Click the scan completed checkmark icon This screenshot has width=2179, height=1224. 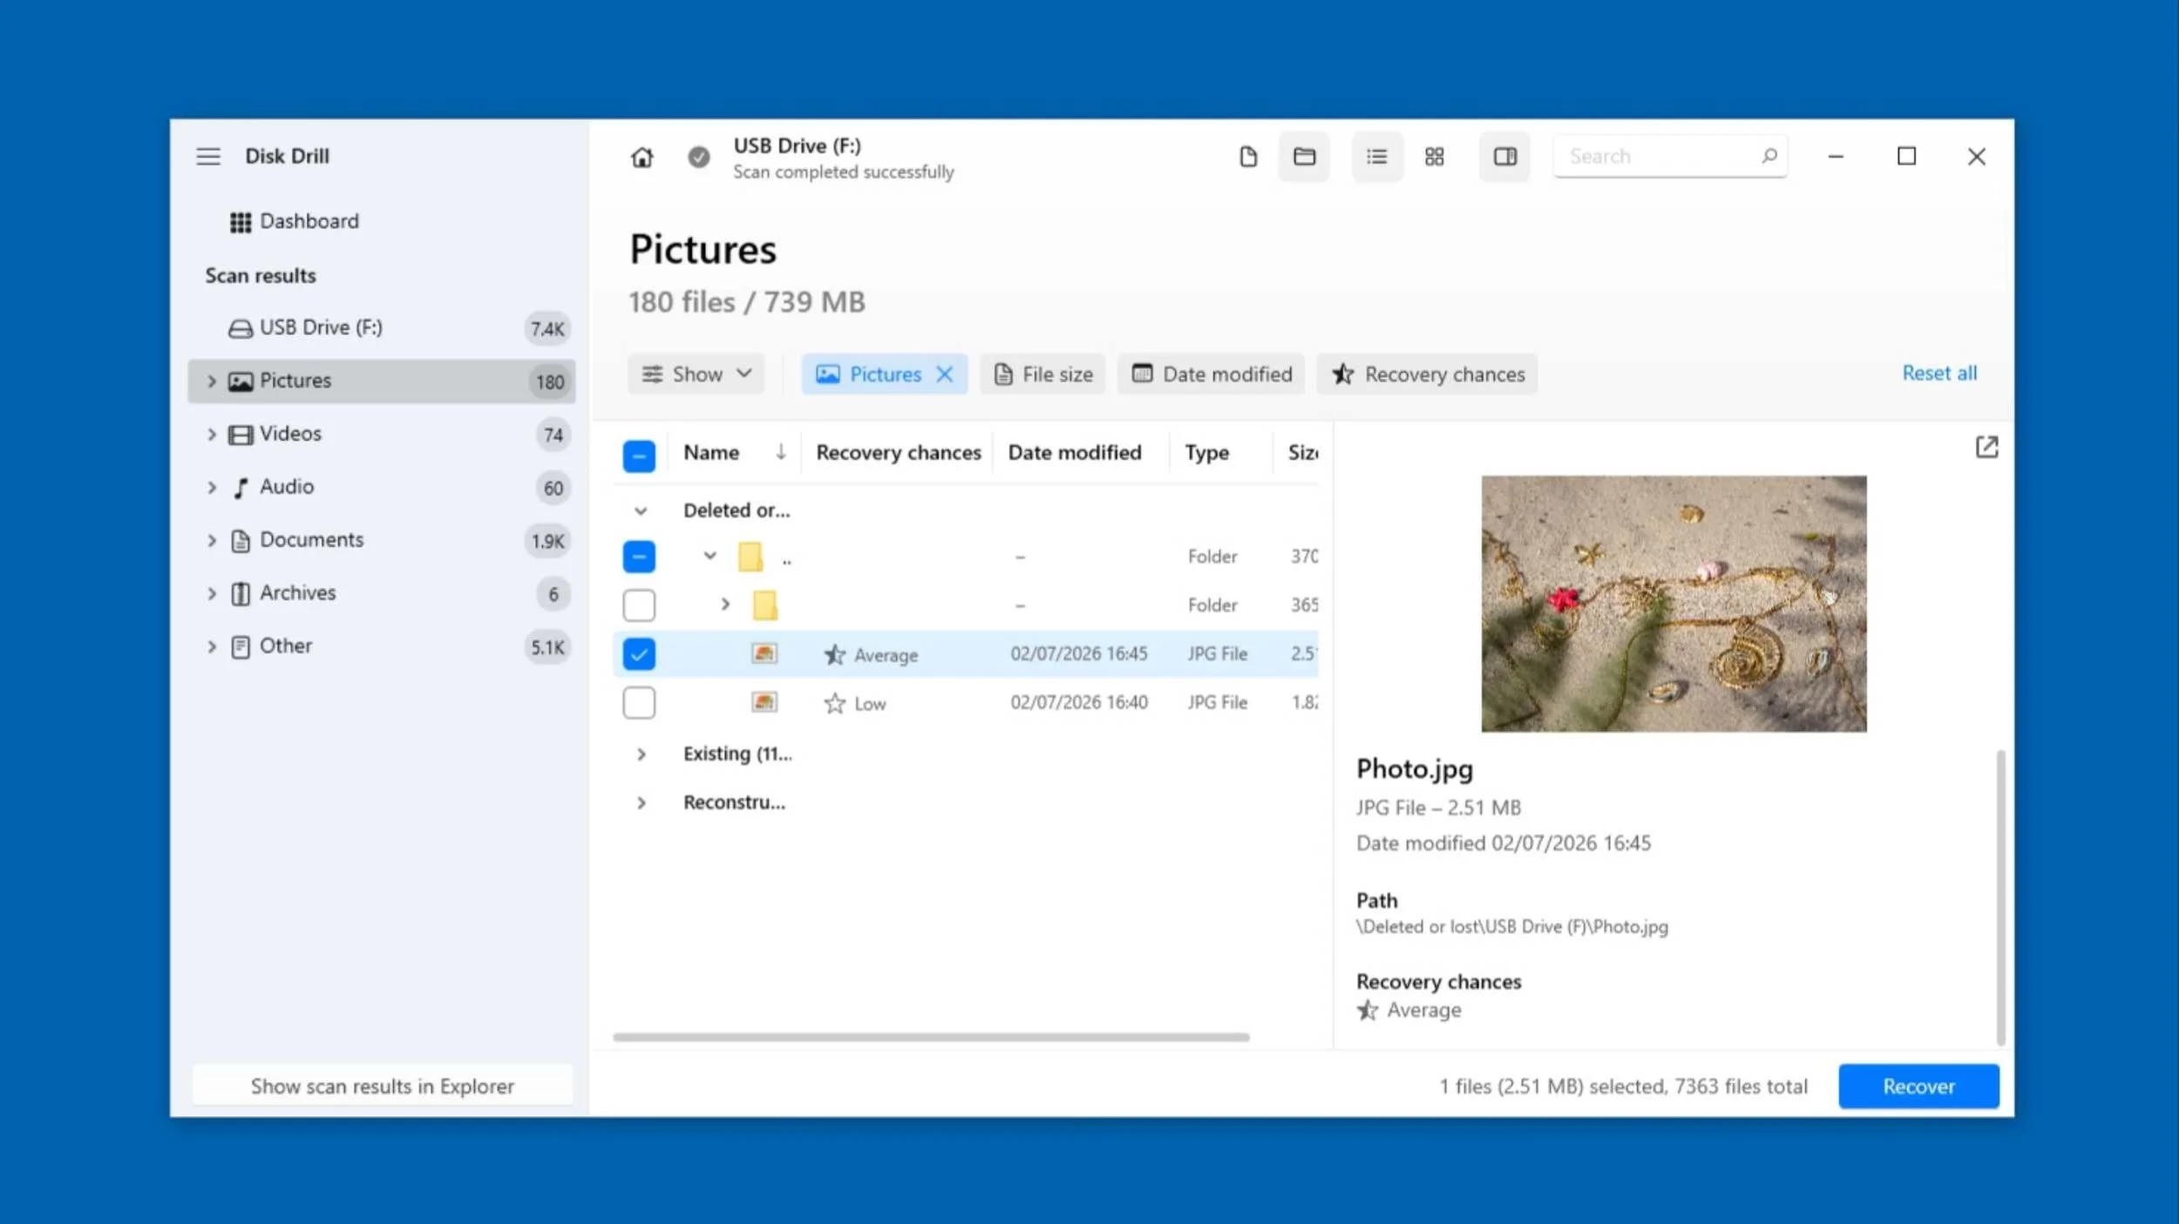699,157
